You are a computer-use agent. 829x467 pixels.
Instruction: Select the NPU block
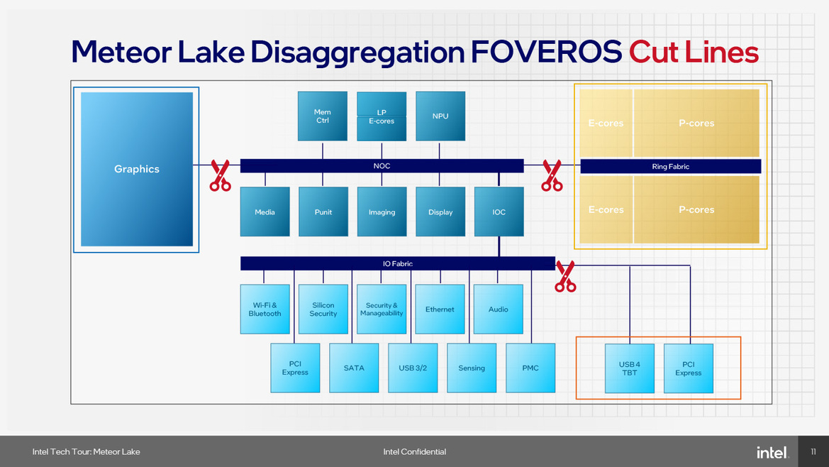(x=440, y=116)
